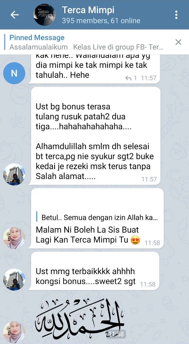Open the hijab woman avatar beside 'Malam Ni Boleh'
Image resolution: width=189 pixels, height=344 pixels.
tap(14, 238)
